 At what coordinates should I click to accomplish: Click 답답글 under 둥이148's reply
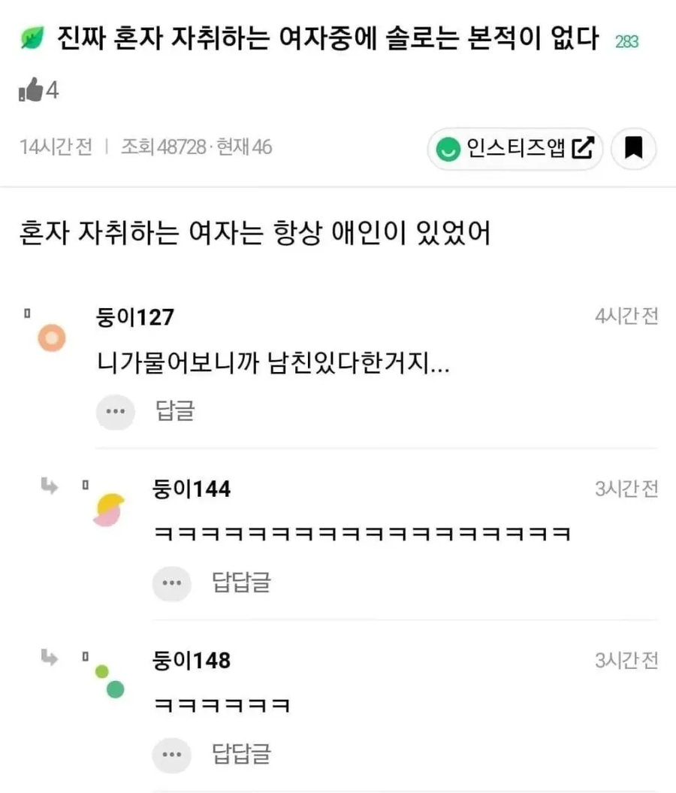point(240,752)
